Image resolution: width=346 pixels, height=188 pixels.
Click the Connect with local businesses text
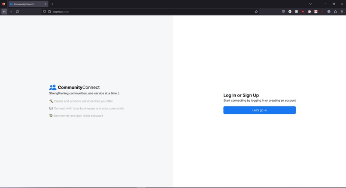tap(89, 108)
